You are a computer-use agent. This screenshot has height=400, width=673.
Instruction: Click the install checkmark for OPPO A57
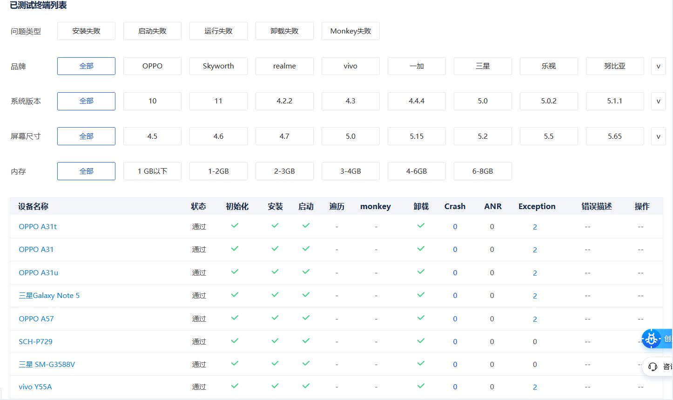pyautogui.click(x=275, y=318)
